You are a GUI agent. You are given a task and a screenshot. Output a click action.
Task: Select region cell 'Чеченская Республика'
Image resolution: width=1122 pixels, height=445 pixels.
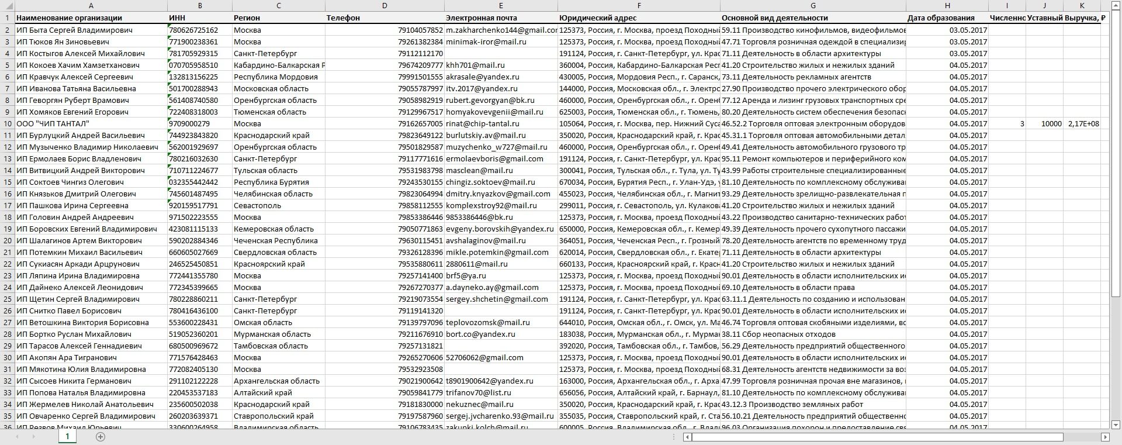279,240
